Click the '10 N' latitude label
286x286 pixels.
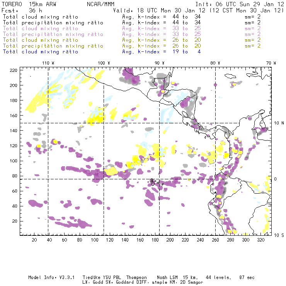(279, 123)
